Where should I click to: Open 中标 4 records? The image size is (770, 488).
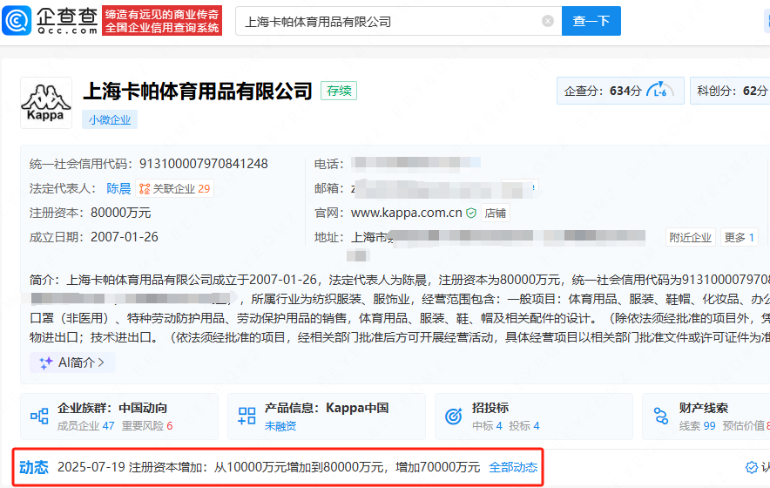point(487,425)
